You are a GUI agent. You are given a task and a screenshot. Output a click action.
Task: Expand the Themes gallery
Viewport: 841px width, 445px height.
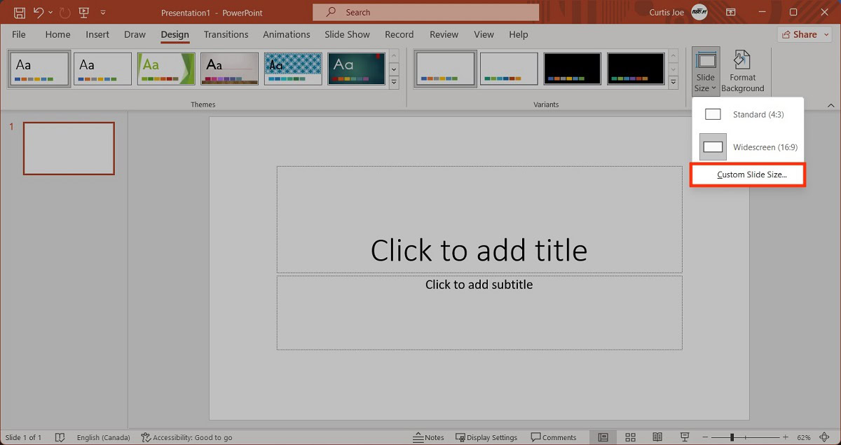tap(394, 83)
